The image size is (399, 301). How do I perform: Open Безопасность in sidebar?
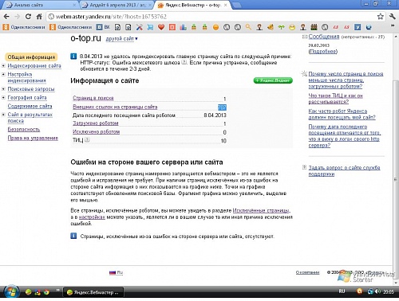[24, 130]
